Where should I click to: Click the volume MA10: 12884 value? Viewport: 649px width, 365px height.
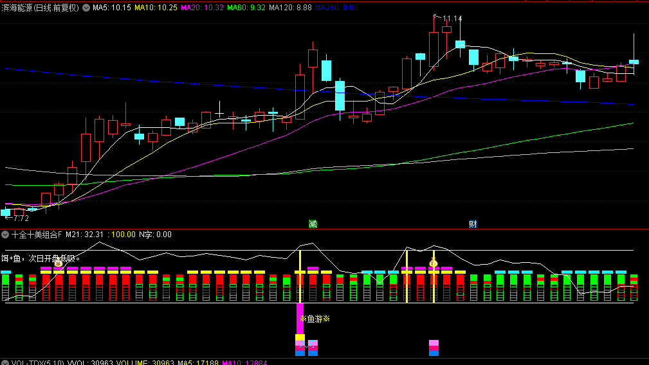click(244, 362)
